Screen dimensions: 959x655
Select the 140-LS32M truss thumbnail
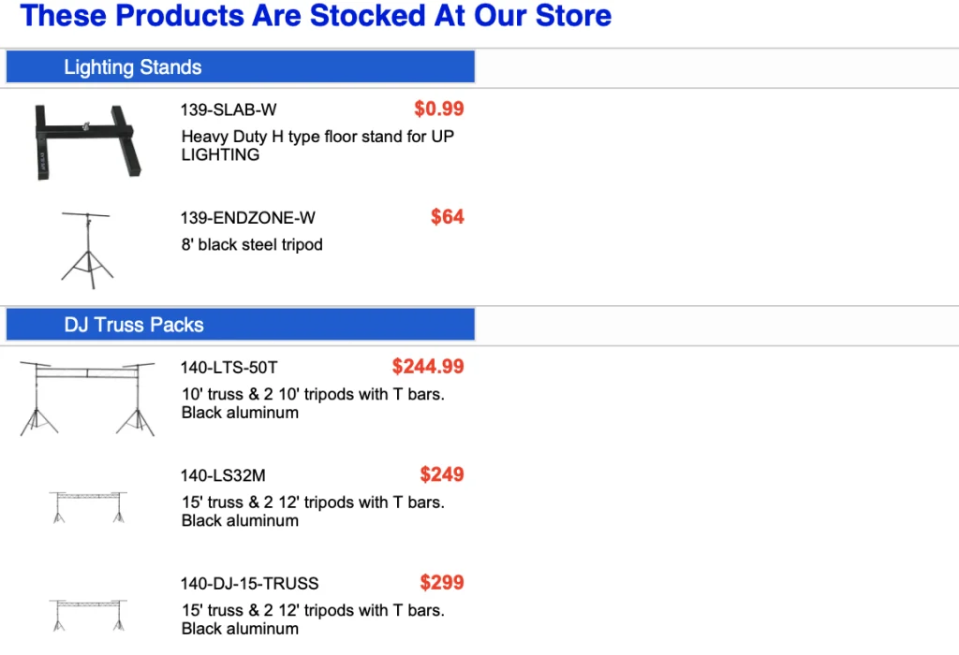click(x=87, y=506)
